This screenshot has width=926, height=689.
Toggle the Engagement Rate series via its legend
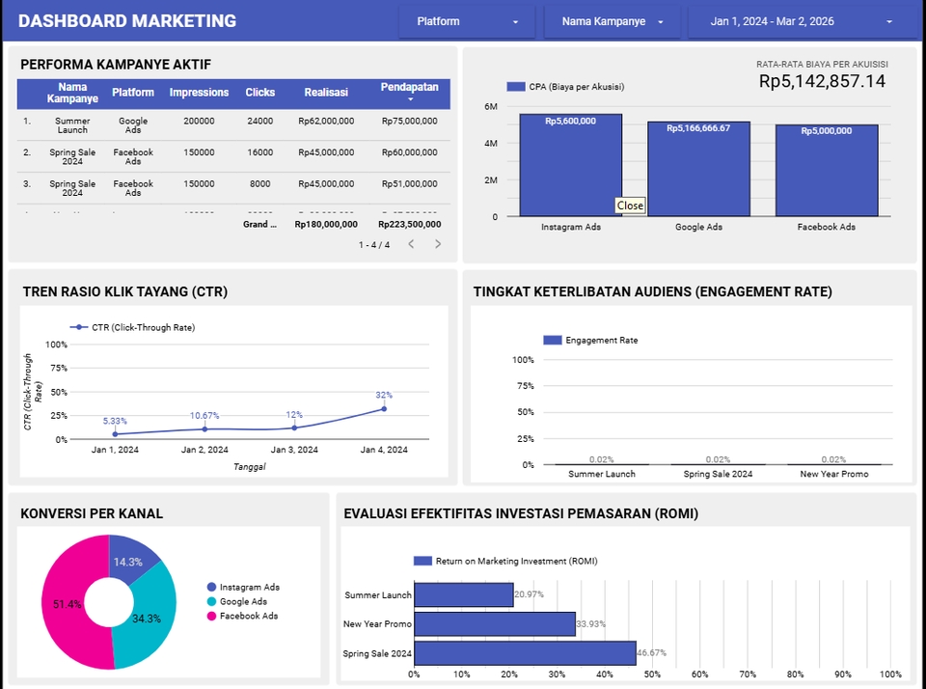pyautogui.click(x=553, y=340)
